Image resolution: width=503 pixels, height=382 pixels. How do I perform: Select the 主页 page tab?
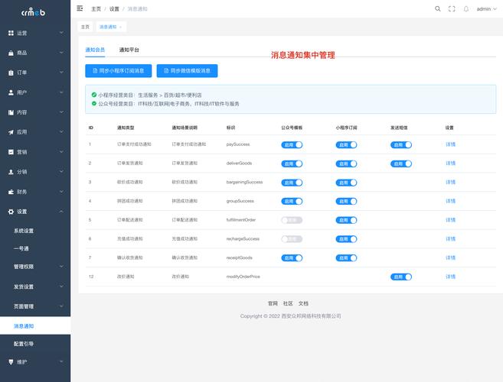[x=85, y=27]
